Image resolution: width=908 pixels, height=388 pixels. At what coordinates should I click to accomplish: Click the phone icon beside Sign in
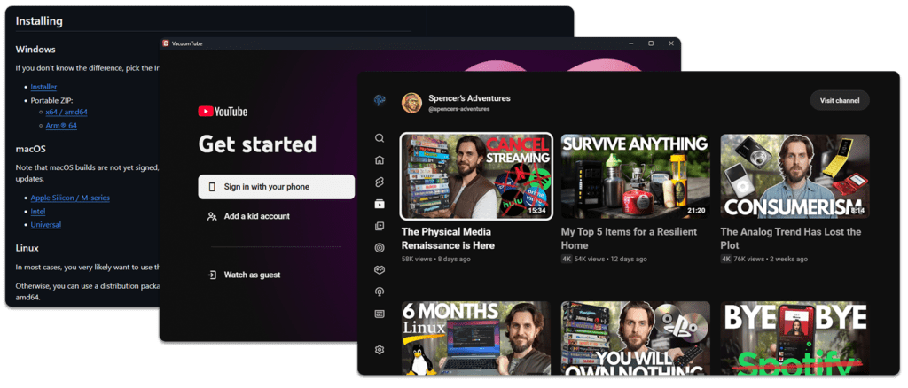212,187
